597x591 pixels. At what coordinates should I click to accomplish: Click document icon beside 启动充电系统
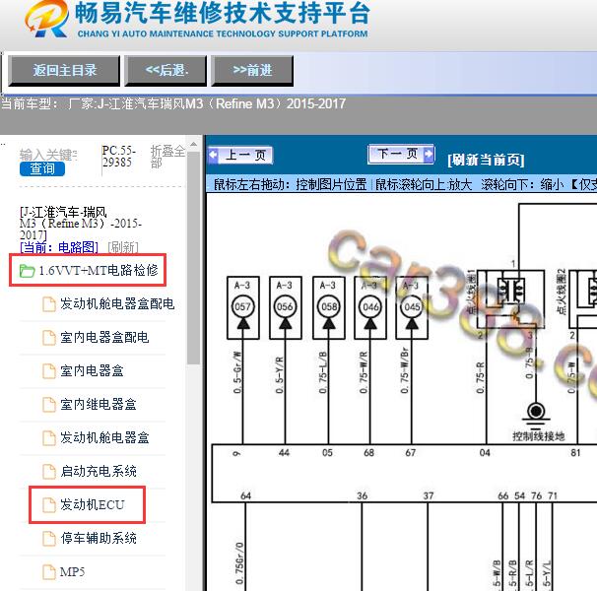(48, 472)
